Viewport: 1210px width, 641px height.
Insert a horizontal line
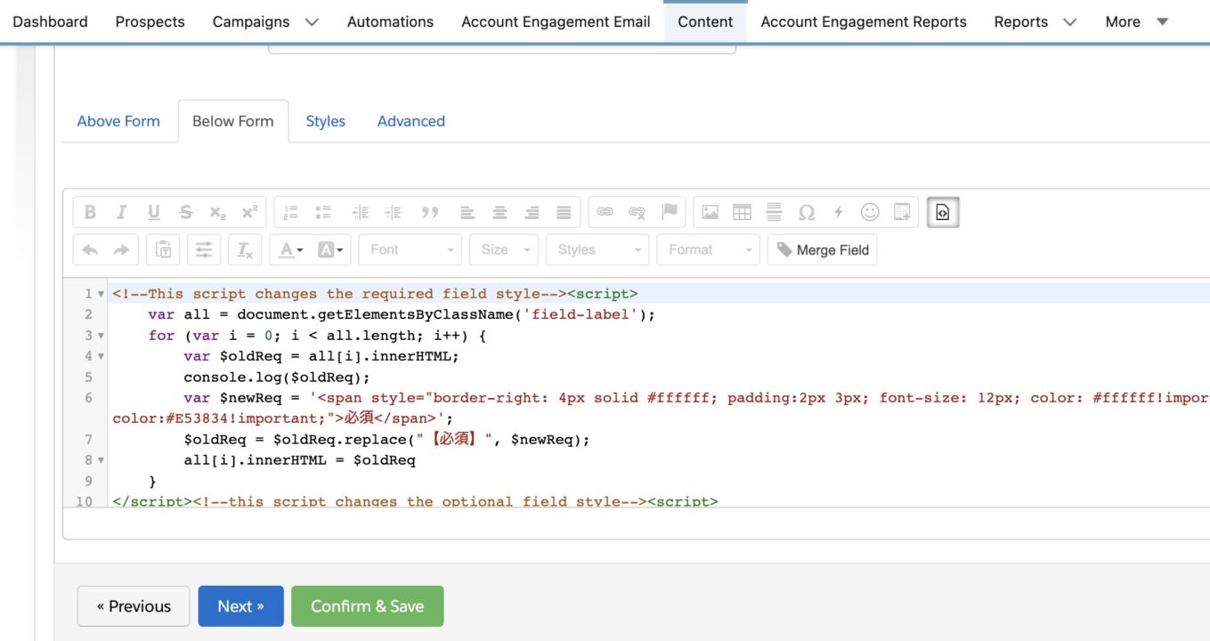773,211
